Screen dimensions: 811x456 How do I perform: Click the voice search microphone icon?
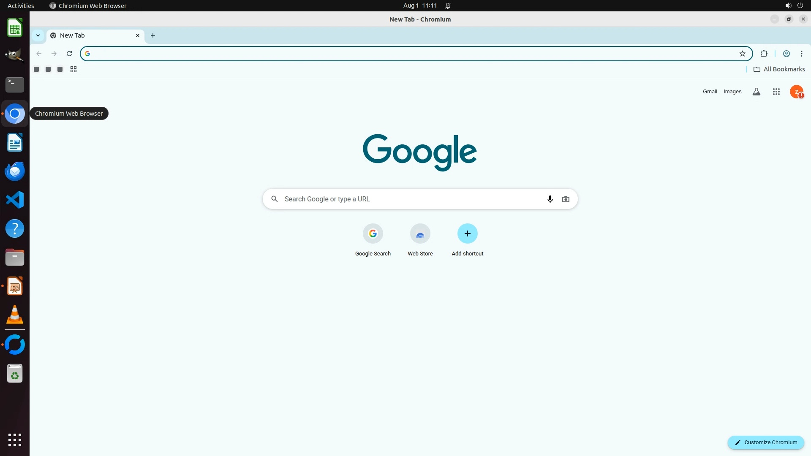[550, 199]
